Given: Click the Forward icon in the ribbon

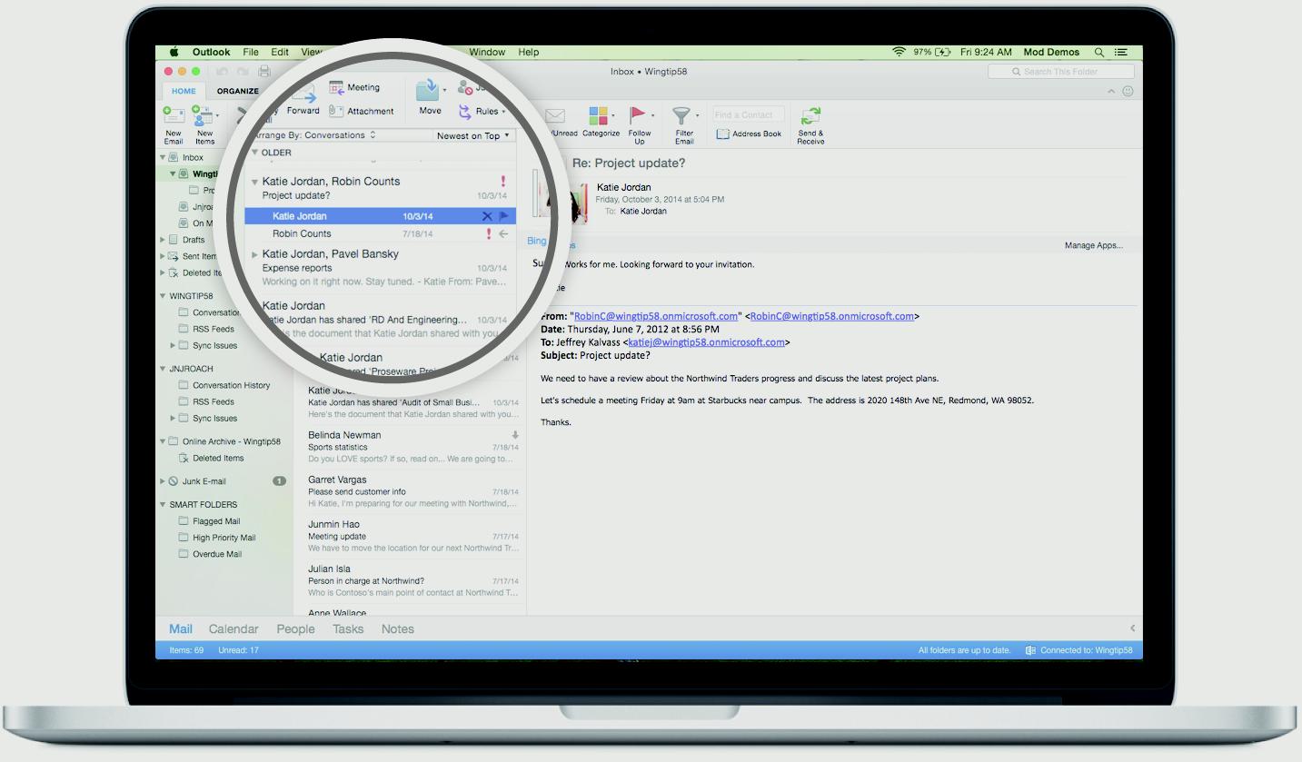Looking at the screenshot, I should [303, 94].
